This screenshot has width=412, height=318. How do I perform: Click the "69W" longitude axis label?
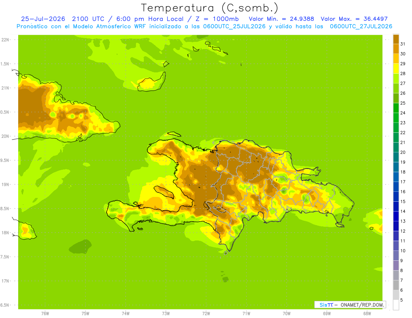[x=327, y=314]
